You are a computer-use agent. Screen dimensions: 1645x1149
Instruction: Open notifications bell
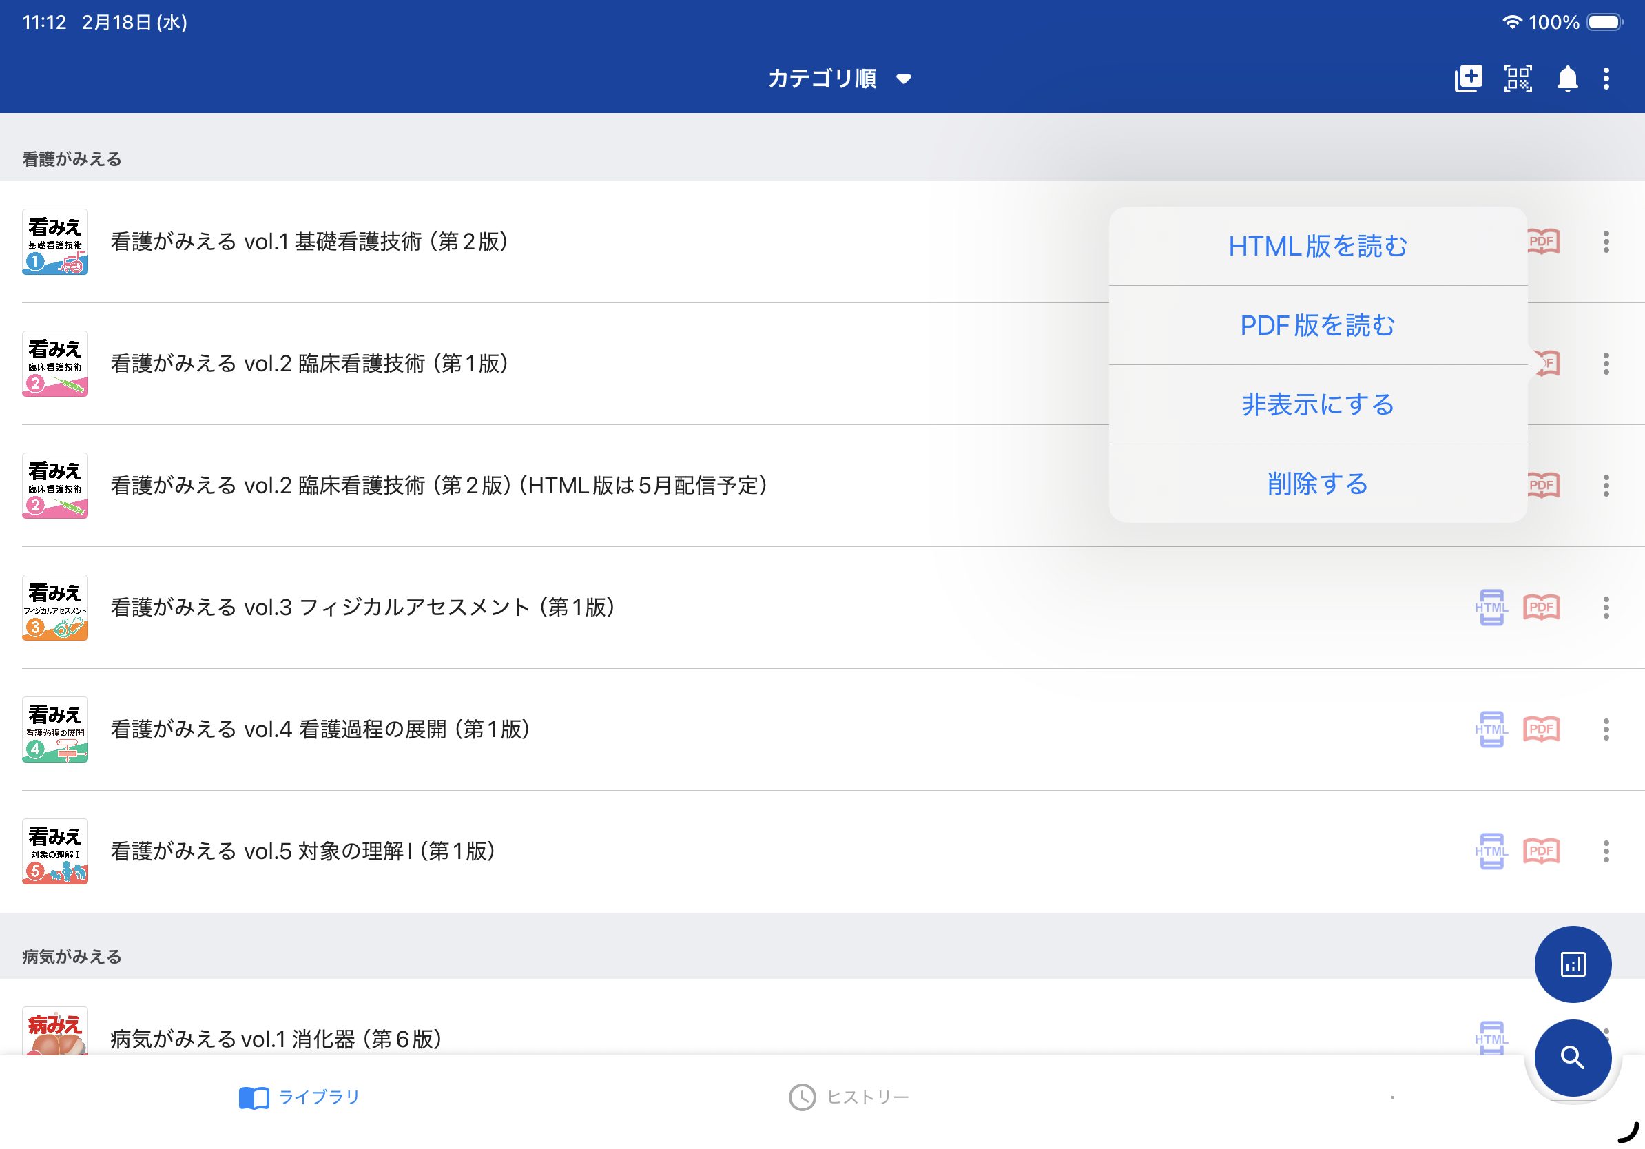(1567, 78)
